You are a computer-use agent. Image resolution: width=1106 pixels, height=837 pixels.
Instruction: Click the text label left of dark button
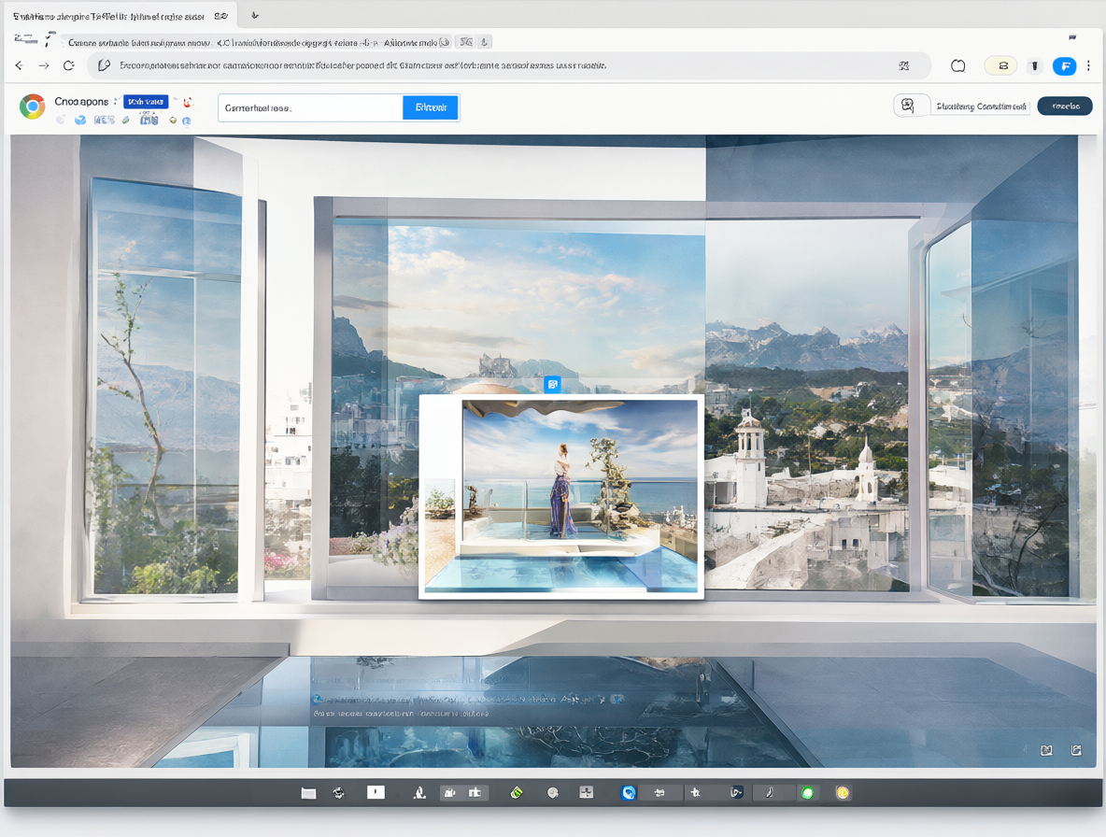pyautogui.click(x=981, y=106)
